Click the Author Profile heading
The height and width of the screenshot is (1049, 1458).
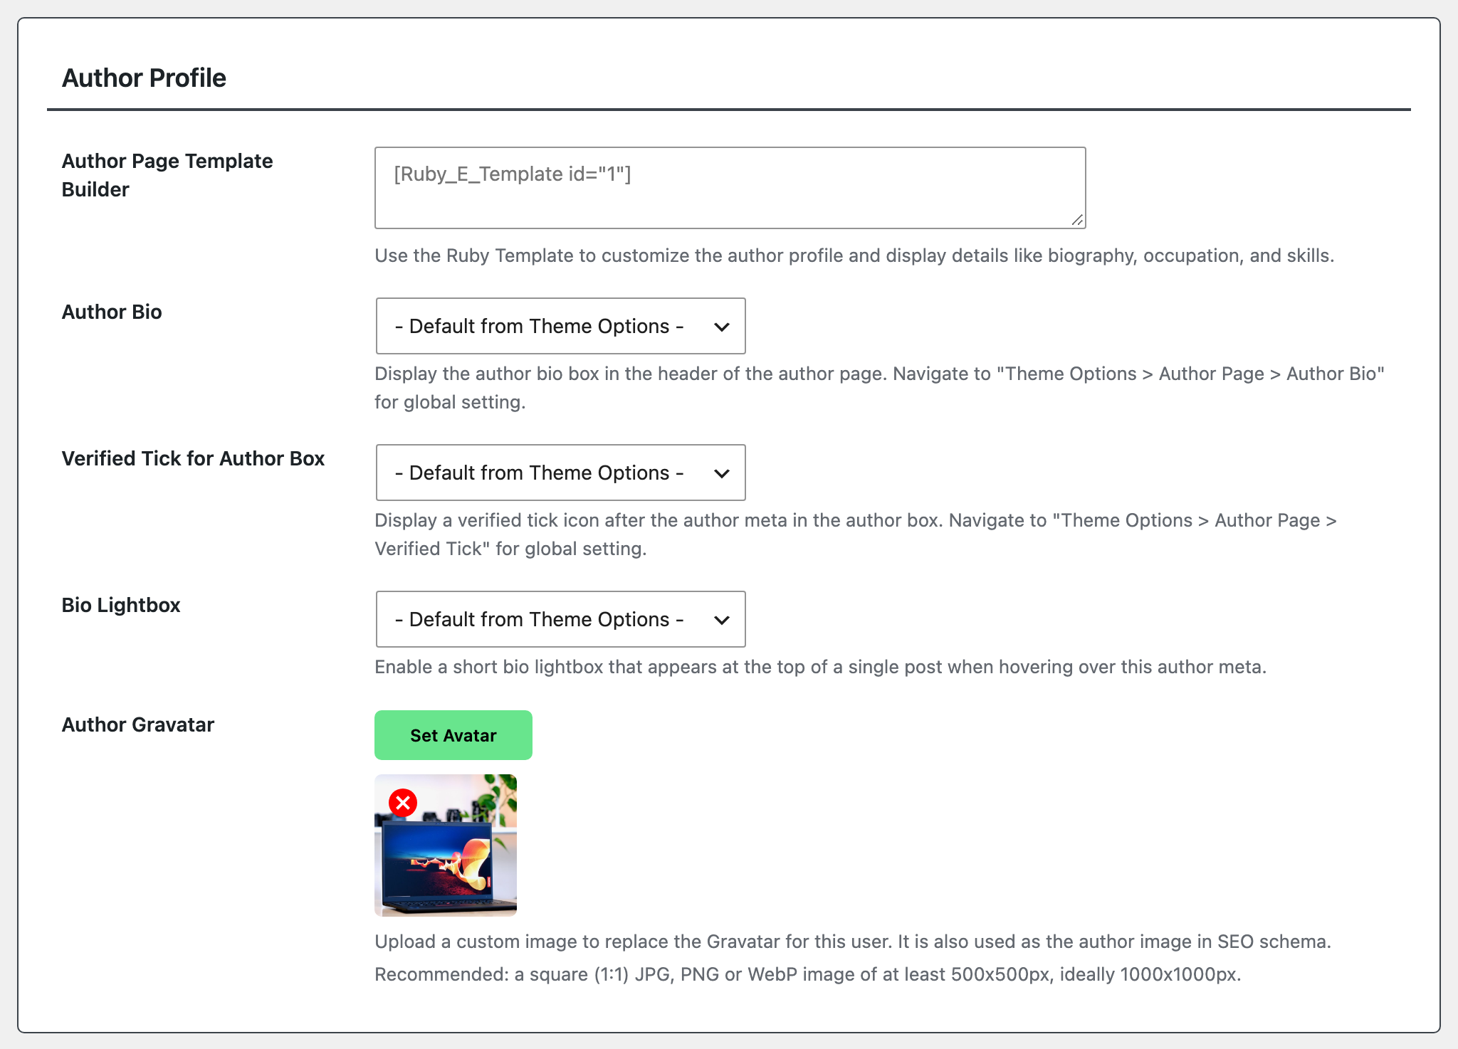coord(144,78)
